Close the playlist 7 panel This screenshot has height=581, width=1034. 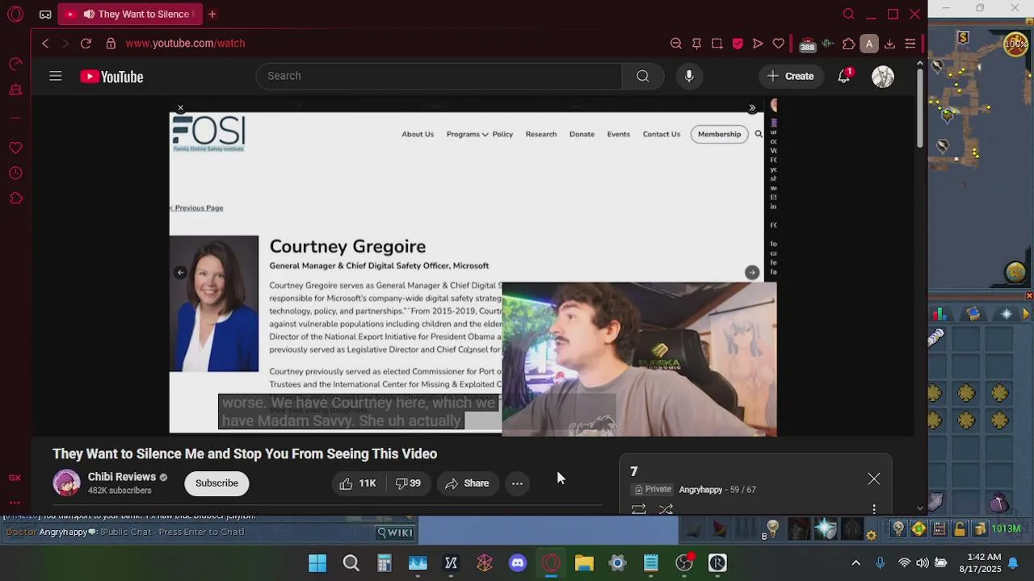tap(874, 479)
